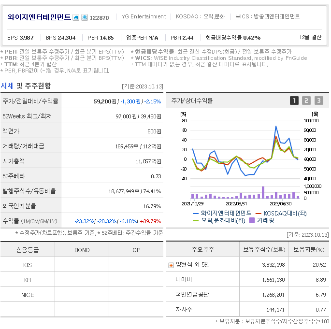Click the KOSDAQ 오락,문화 classification text

(201, 16)
